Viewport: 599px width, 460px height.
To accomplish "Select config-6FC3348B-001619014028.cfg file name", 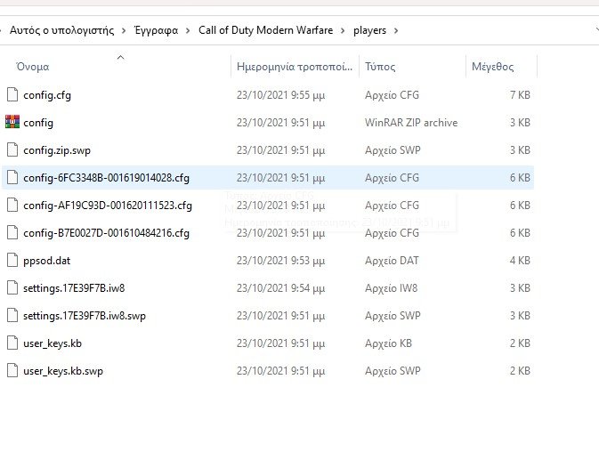I will coord(106,178).
